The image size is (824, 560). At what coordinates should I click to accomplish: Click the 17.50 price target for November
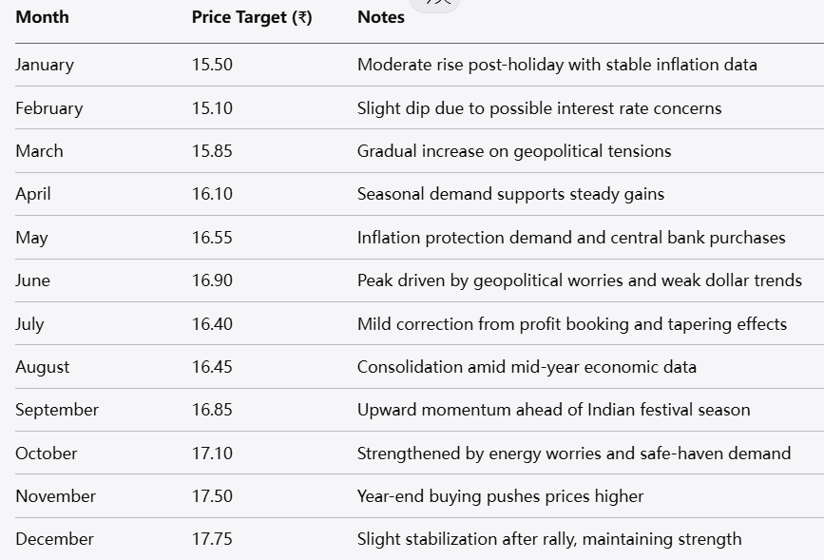coord(212,496)
